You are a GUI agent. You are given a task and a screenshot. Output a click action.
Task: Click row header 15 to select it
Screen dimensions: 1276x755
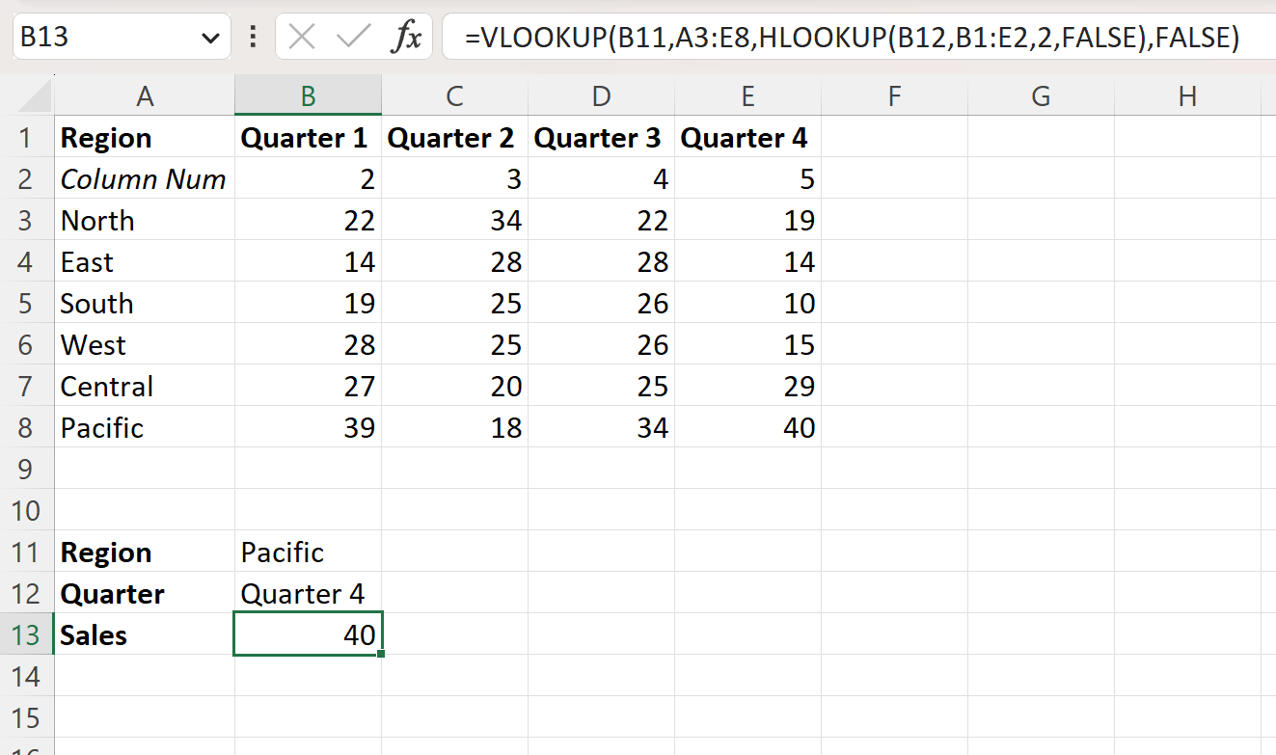pyautogui.click(x=28, y=718)
